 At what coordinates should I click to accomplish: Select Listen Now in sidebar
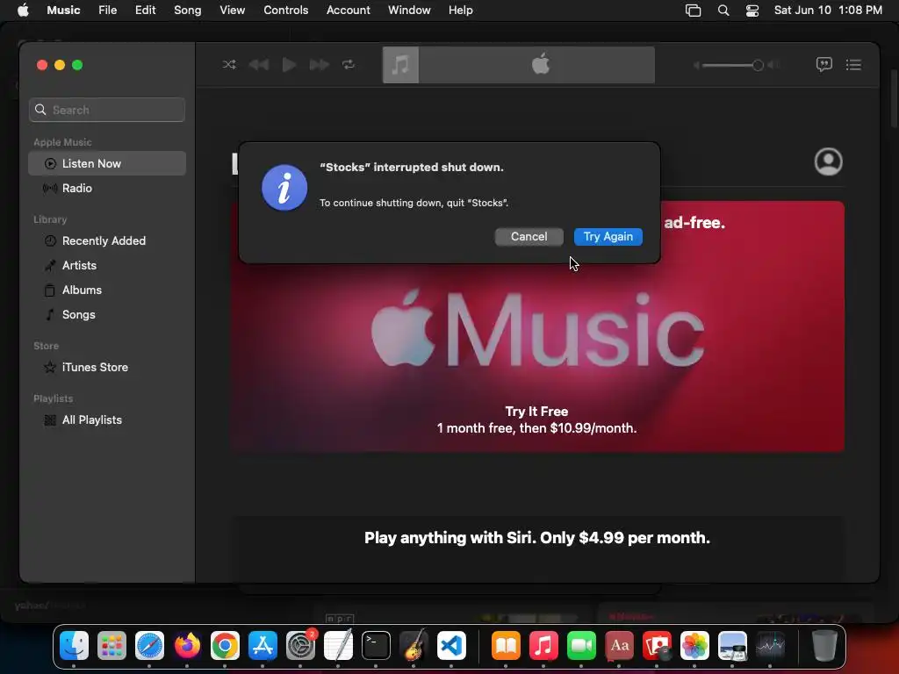107,163
